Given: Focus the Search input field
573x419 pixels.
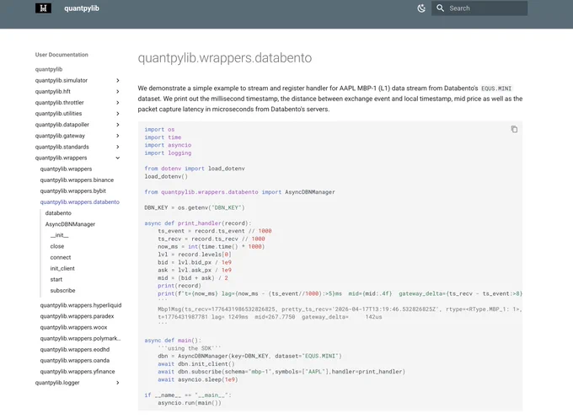Looking at the screenshot, I should (479, 8).
